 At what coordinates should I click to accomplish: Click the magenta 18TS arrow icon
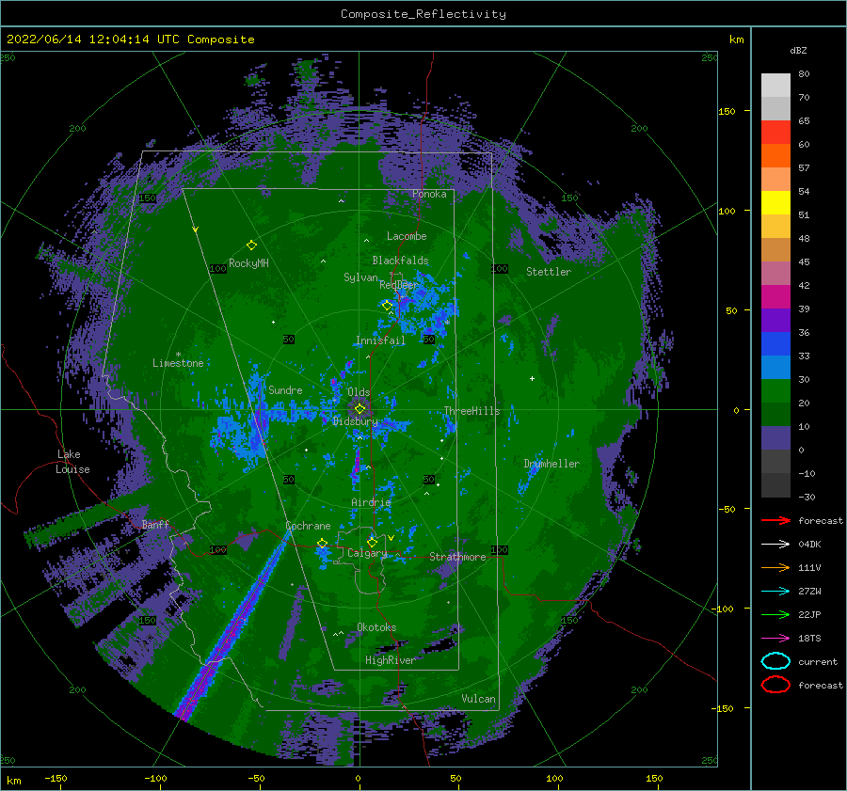(x=775, y=639)
